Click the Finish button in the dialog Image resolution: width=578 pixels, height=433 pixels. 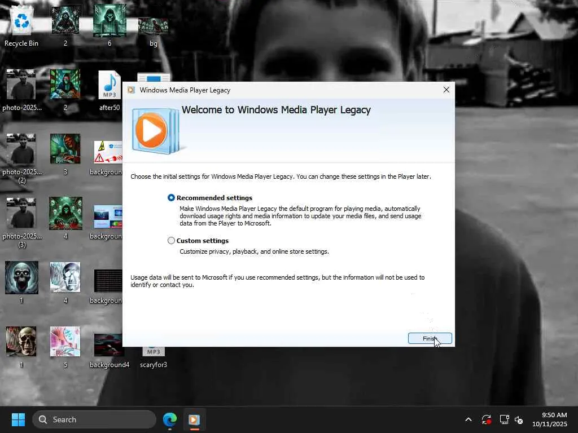[430, 338]
